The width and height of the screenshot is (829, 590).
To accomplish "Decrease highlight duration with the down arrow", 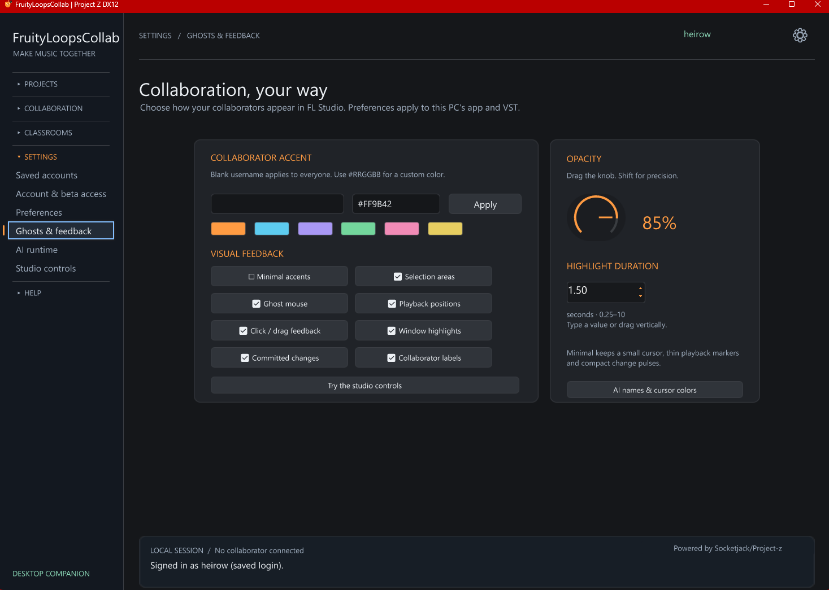I will pos(640,296).
